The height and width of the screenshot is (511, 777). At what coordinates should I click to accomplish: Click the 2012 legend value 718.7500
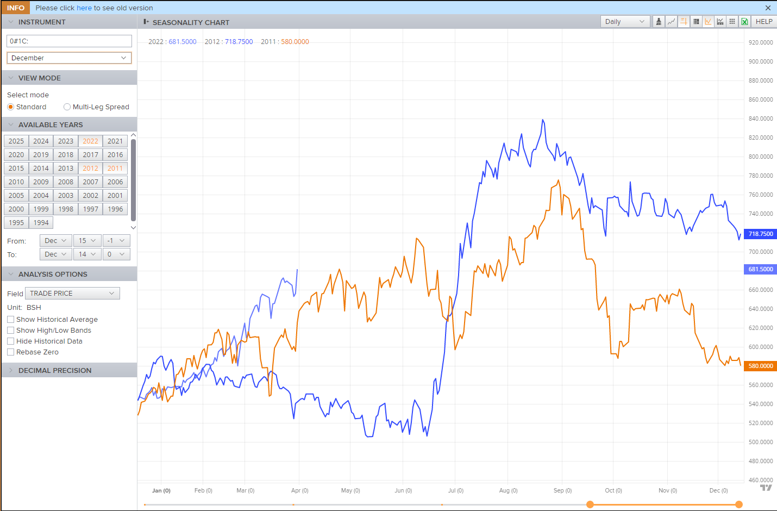point(239,42)
